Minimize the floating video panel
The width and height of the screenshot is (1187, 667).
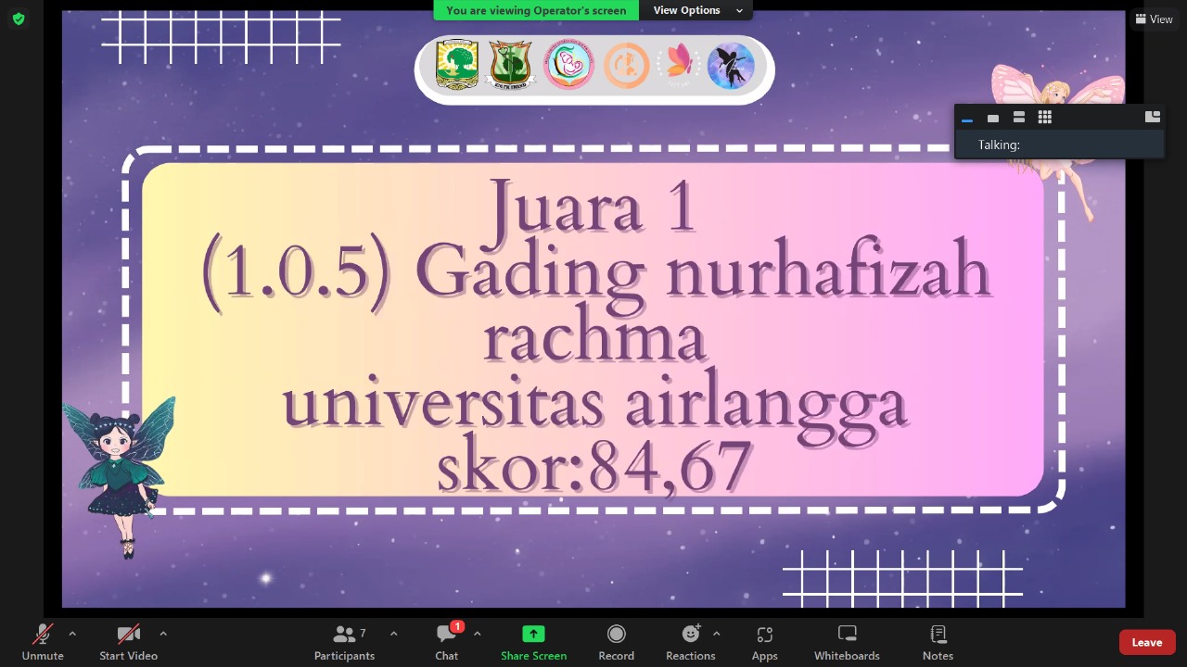click(x=967, y=118)
